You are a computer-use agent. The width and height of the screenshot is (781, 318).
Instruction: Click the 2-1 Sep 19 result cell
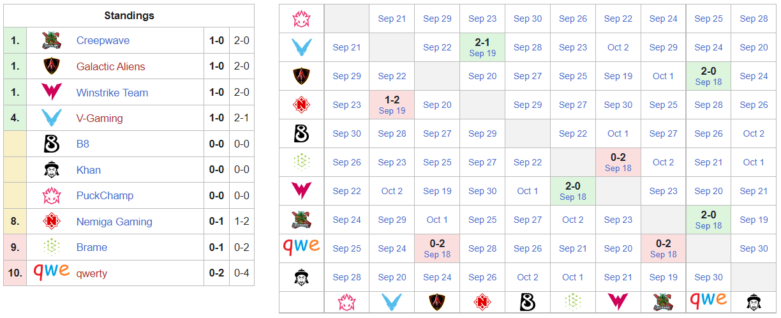pos(482,47)
